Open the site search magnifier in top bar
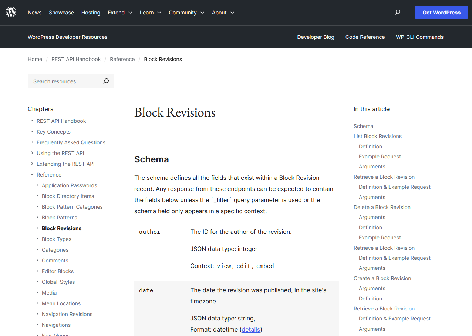472x336 pixels. pyautogui.click(x=398, y=12)
